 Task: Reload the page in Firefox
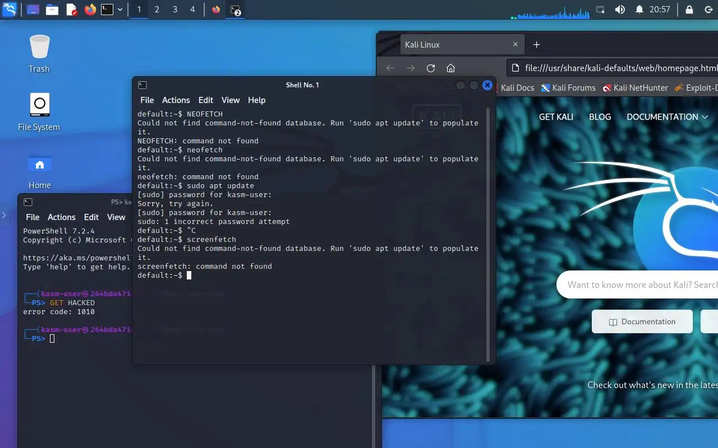[x=431, y=68]
